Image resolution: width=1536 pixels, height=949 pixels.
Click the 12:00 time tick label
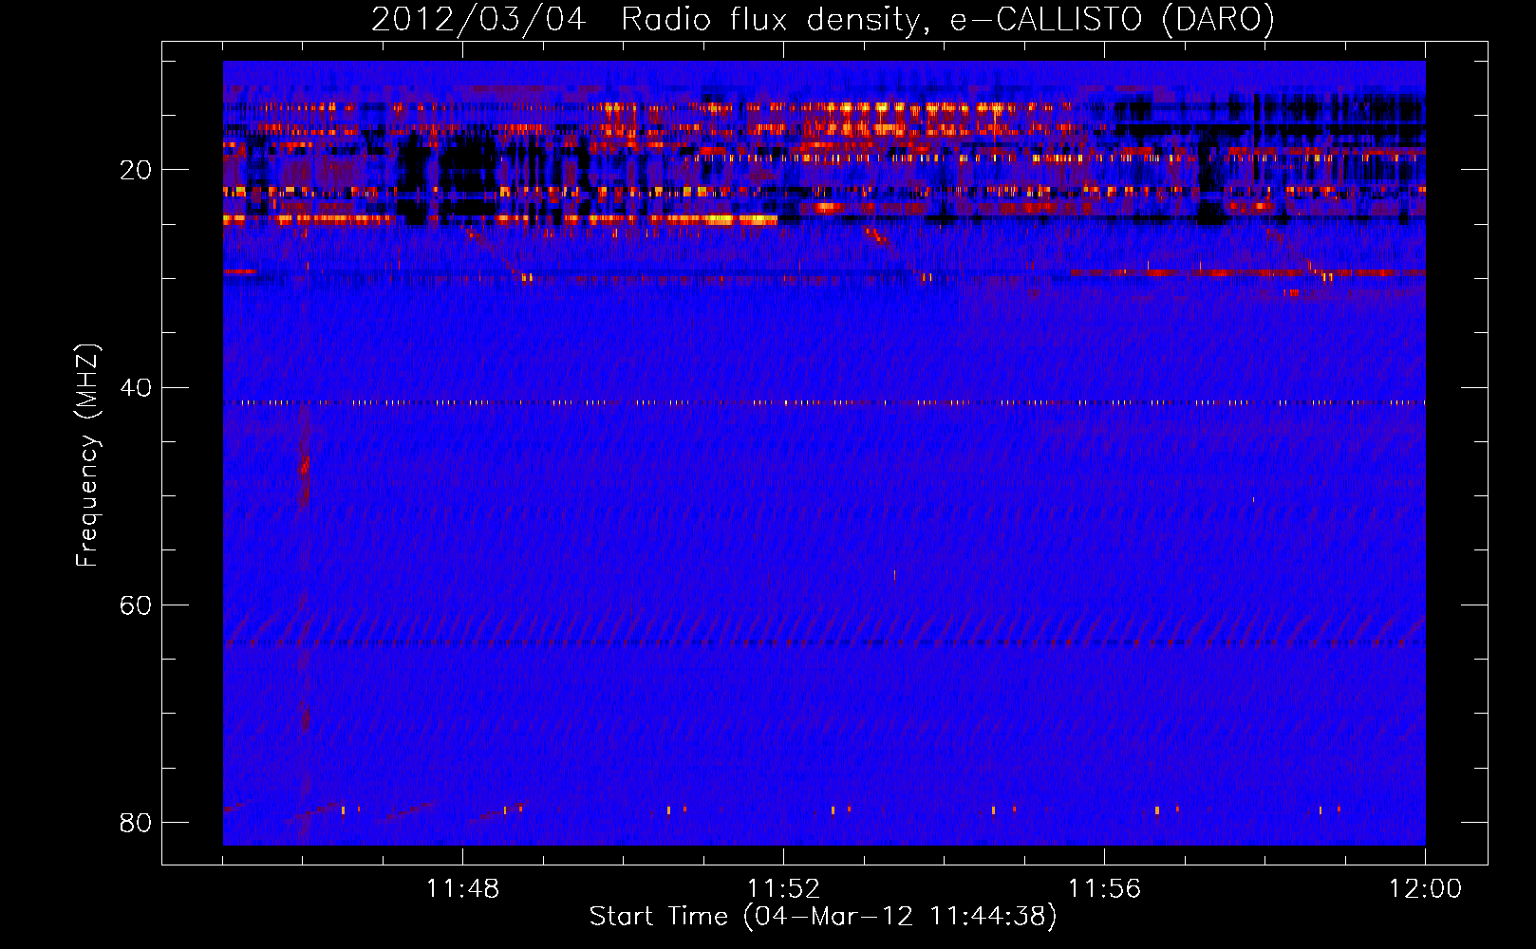click(1425, 889)
